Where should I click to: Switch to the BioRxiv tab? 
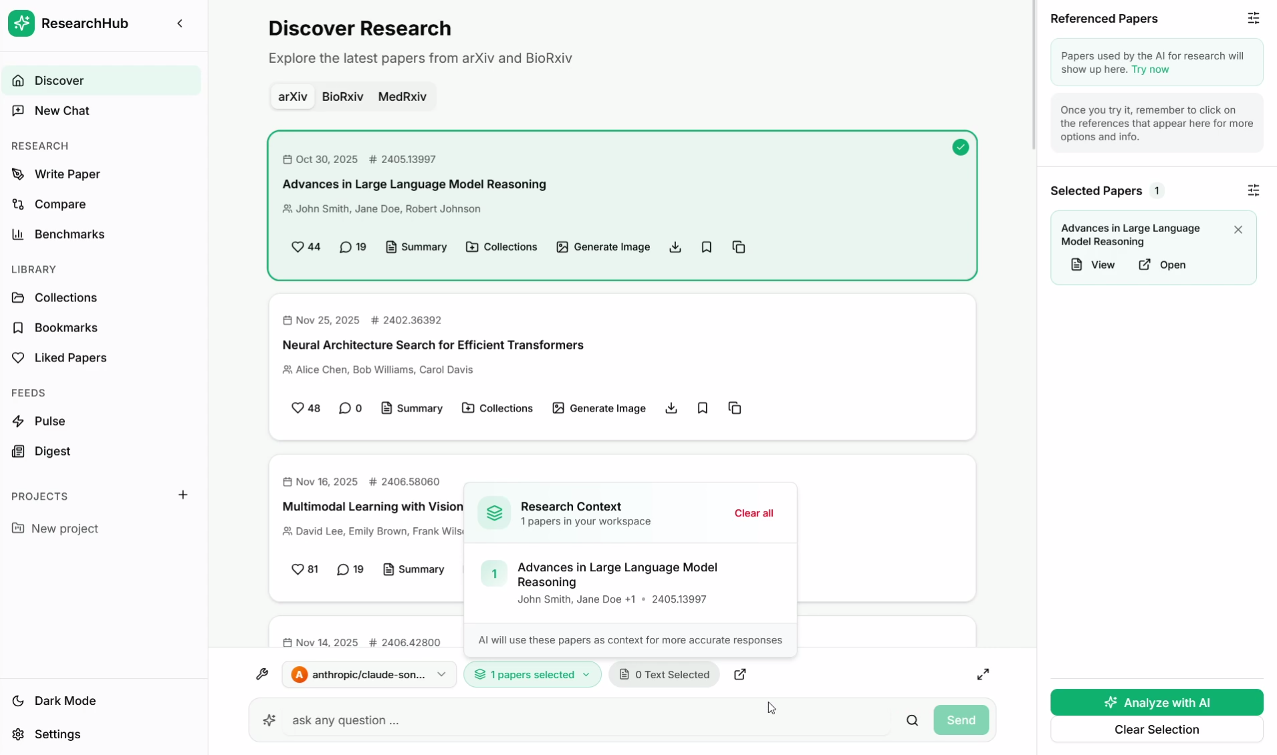[342, 97]
